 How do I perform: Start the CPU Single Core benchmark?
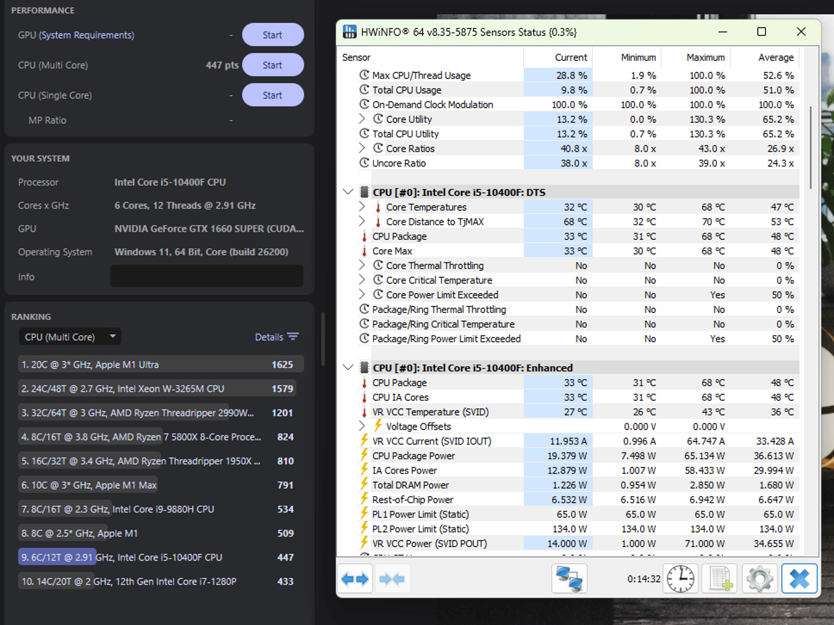pyautogui.click(x=273, y=95)
